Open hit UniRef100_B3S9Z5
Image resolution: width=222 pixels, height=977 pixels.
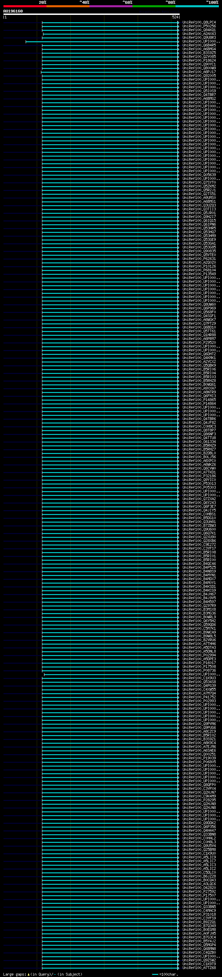tap(199, 53)
